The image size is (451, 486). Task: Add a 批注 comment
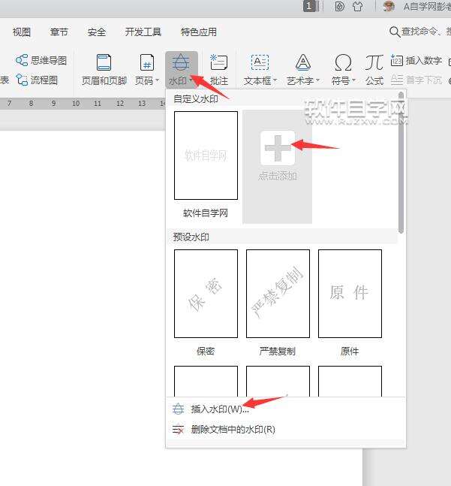point(219,70)
